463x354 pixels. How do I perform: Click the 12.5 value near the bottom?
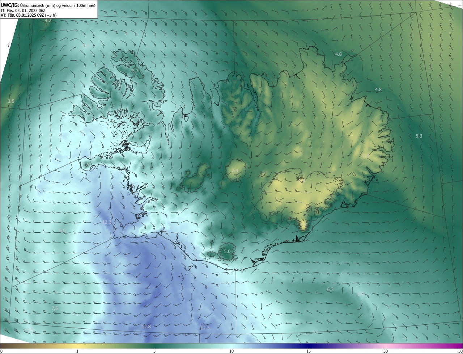pos(205,328)
